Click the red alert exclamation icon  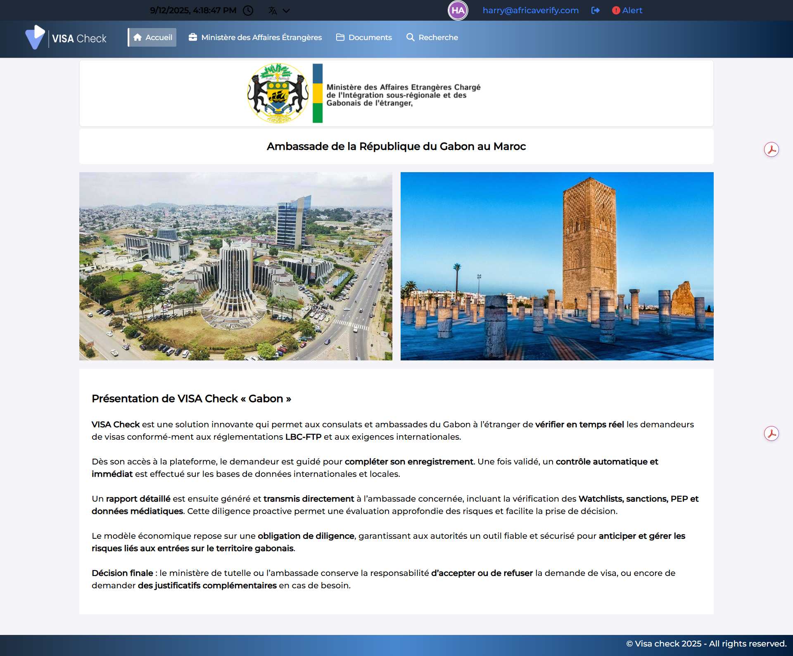[x=616, y=10]
